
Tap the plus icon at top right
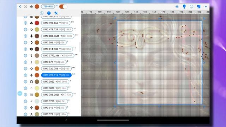point(206,6)
